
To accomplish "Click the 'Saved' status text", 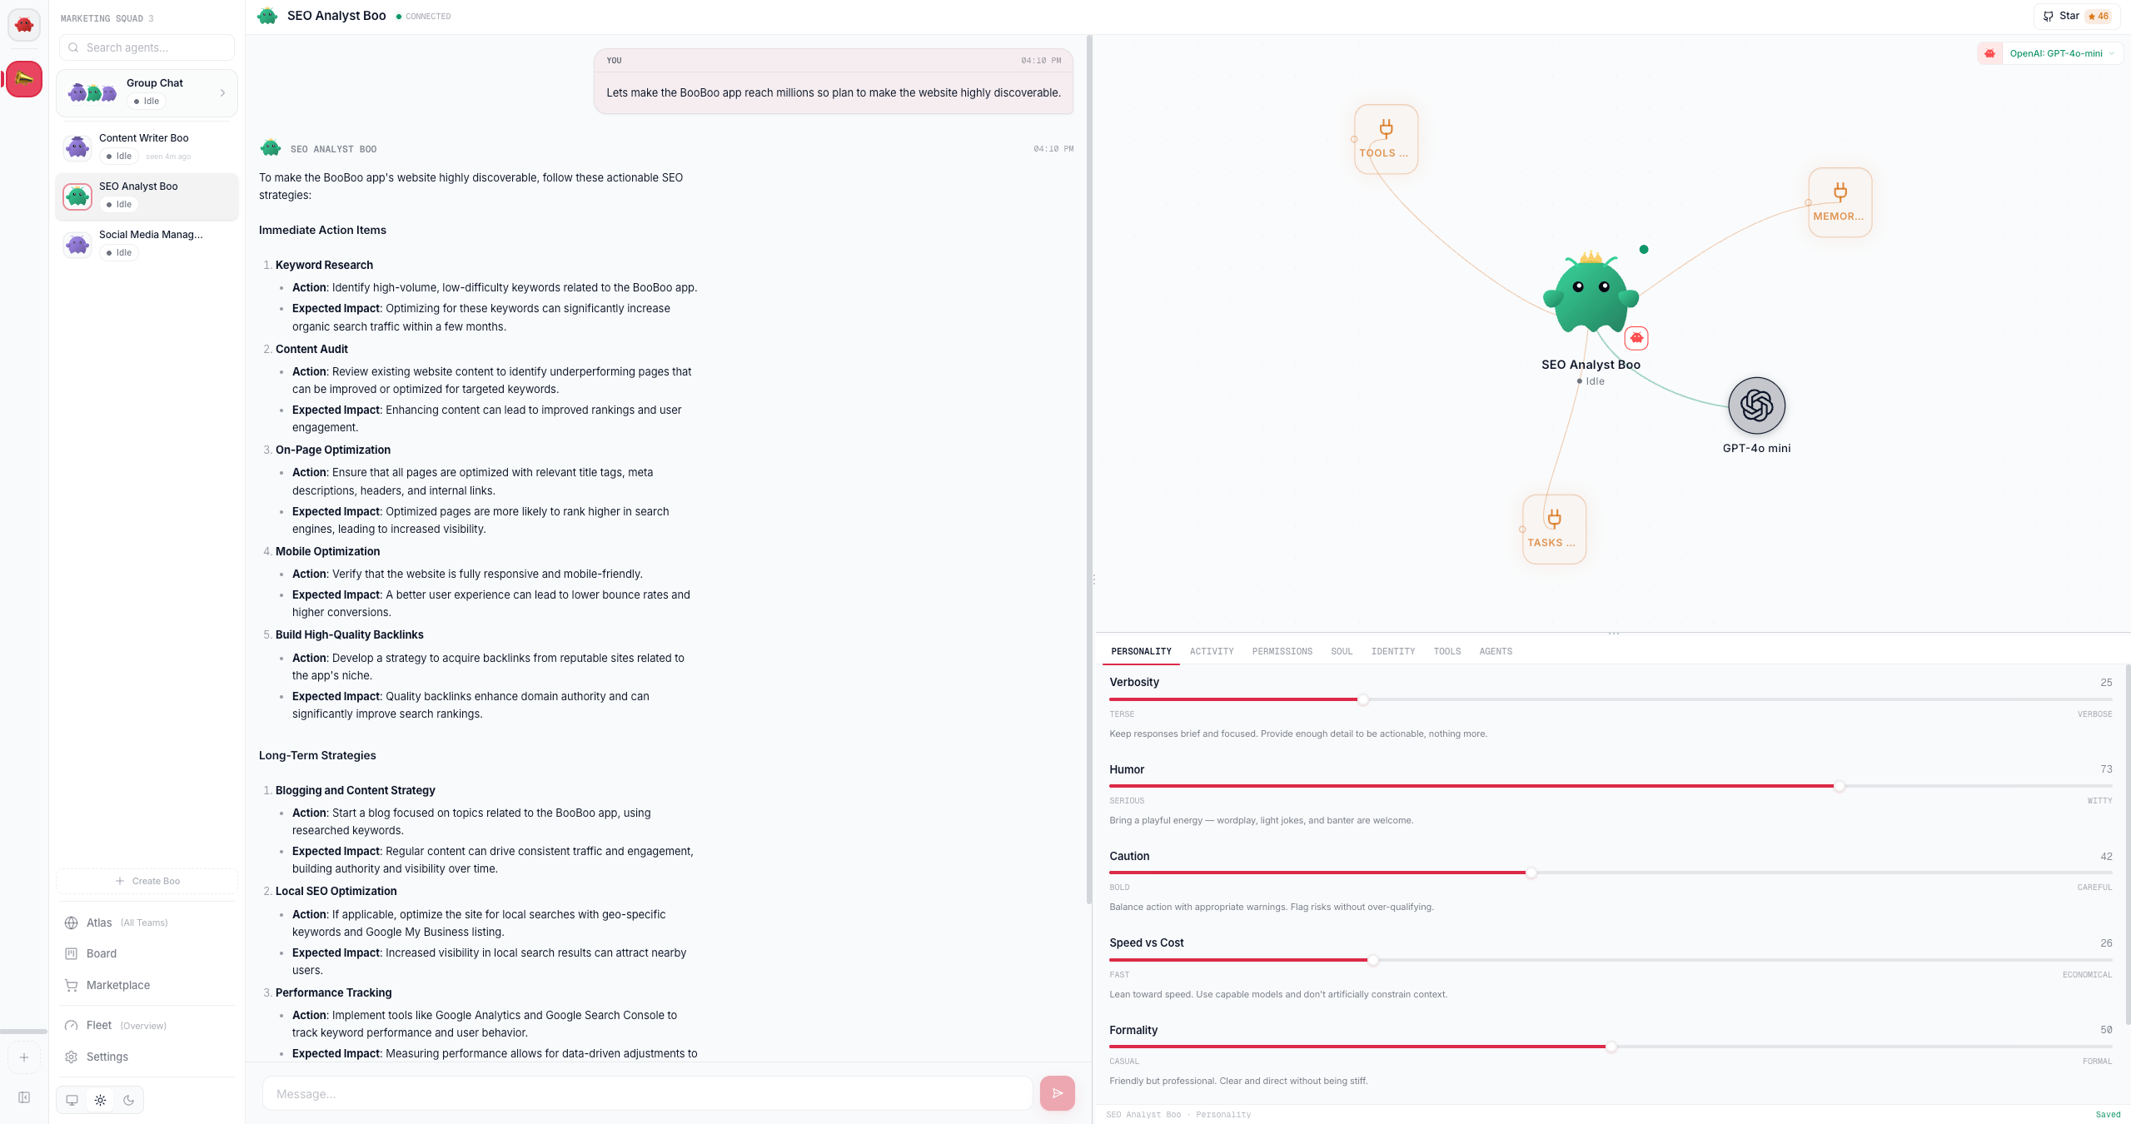I will (x=2108, y=1114).
